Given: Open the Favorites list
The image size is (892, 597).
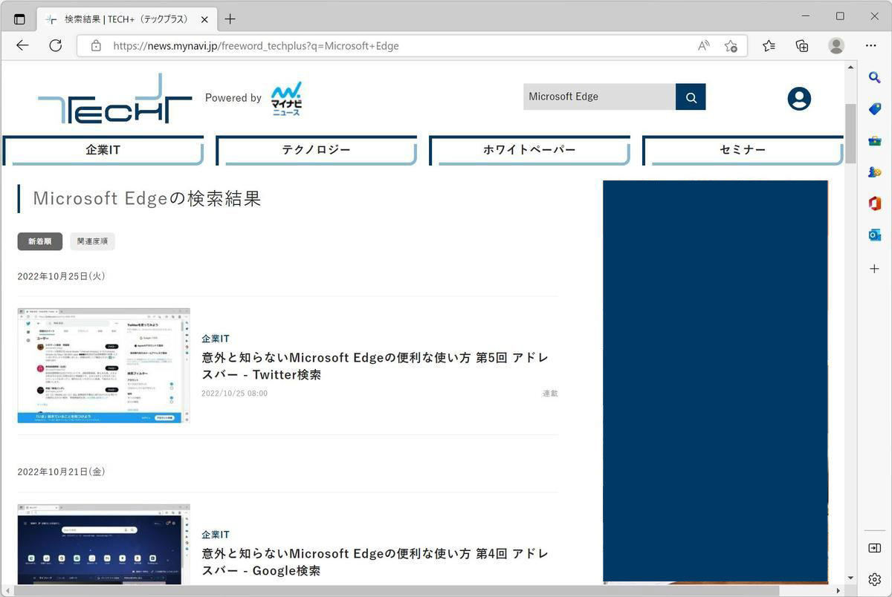Looking at the screenshot, I should tap(769, 46).
